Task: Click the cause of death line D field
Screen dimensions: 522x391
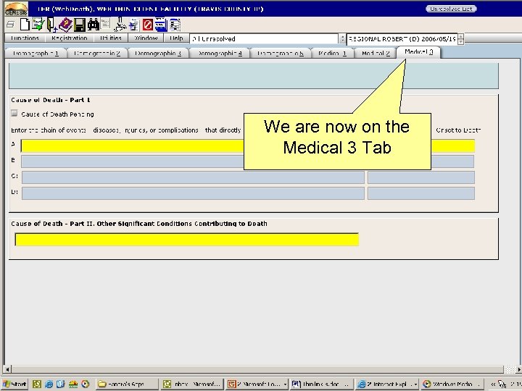Action: (193, 193)
